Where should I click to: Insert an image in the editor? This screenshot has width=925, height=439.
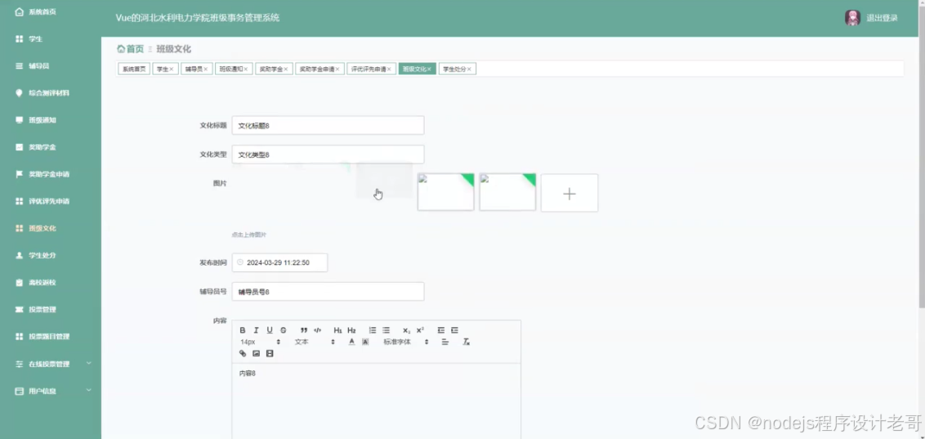(x=256, y=353)
